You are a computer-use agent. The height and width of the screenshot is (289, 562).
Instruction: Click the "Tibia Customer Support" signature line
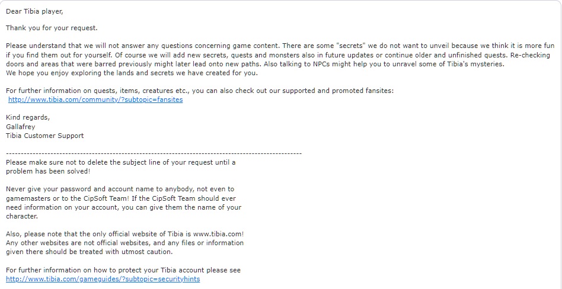pos(45,136)
